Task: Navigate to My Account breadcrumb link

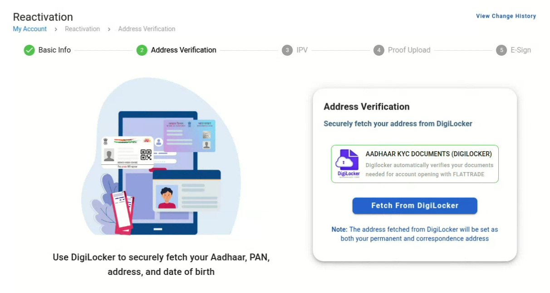Action: (x=30, y=29)
